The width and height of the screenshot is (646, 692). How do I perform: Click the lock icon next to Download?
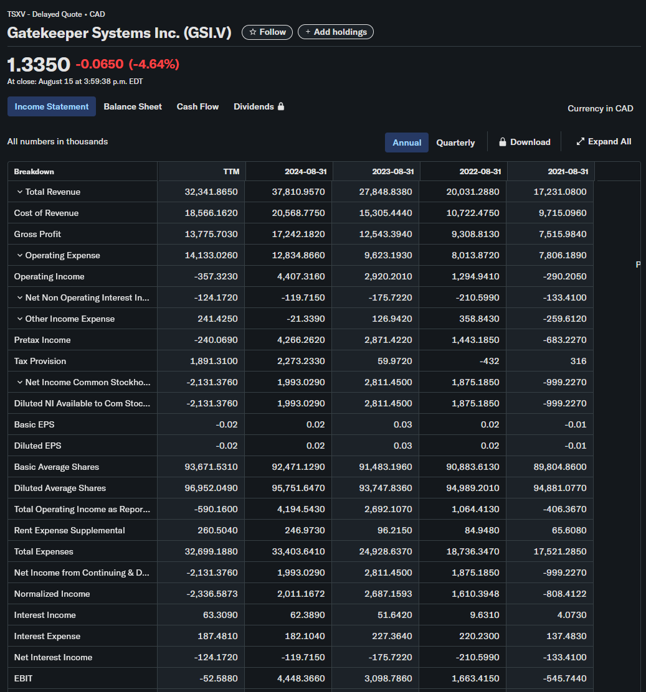tap(502, 142)
